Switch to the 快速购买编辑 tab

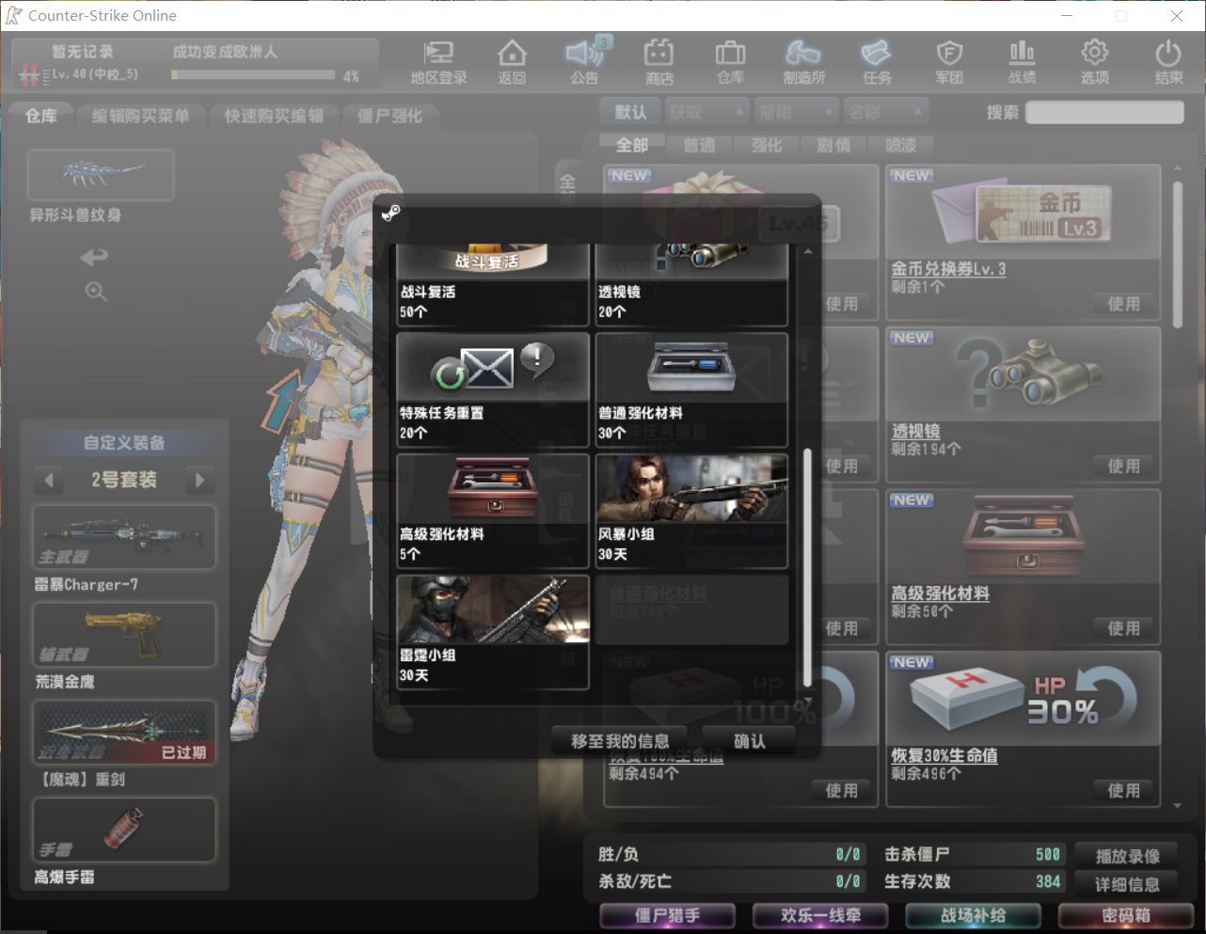pyautogui.click(x=274, y=116)
